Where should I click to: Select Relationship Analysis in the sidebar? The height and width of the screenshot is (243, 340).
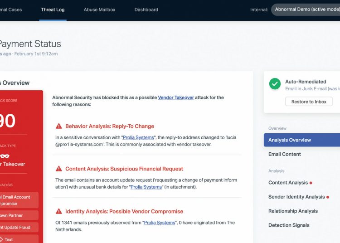click(293, 211)
